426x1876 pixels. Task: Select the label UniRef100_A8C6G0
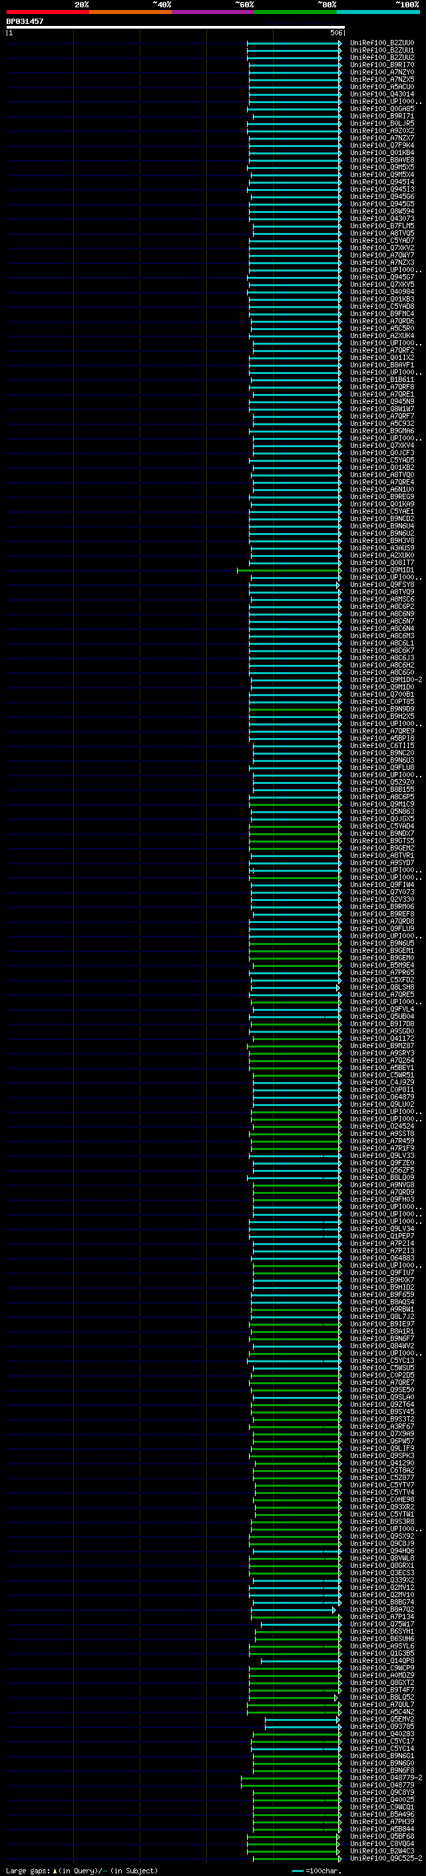coord(381,672)
